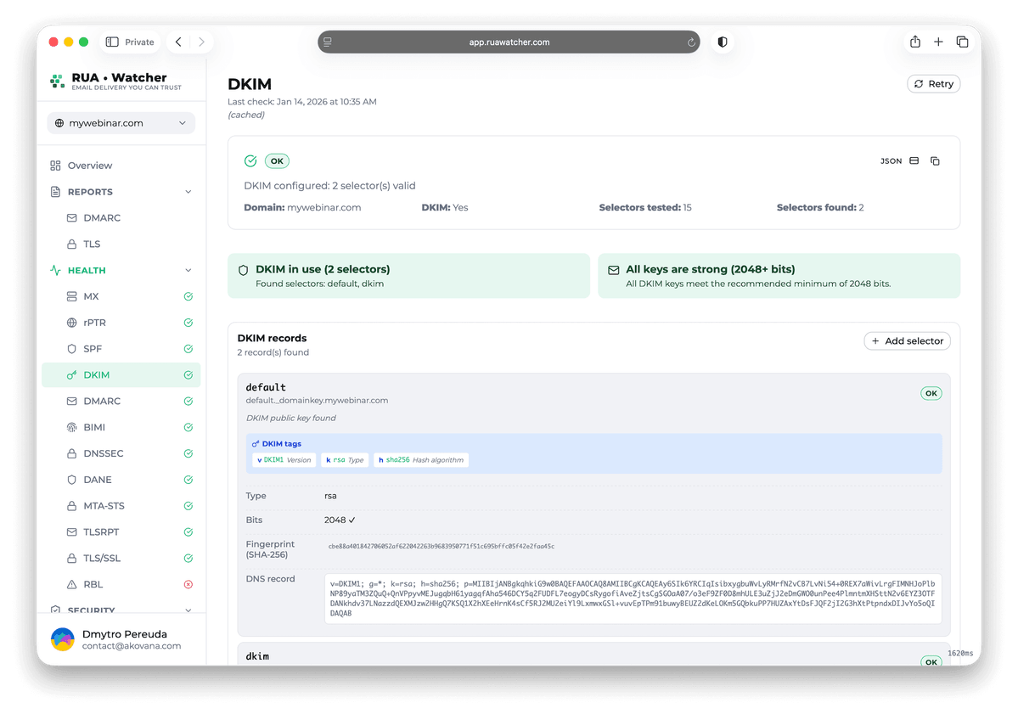1018x714 pixels.
Task: Click the Retry button
Action: click(932, 83)
